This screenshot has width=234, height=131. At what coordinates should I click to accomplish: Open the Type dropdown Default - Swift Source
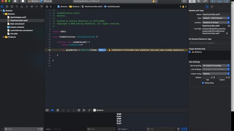tap(216, 18)
